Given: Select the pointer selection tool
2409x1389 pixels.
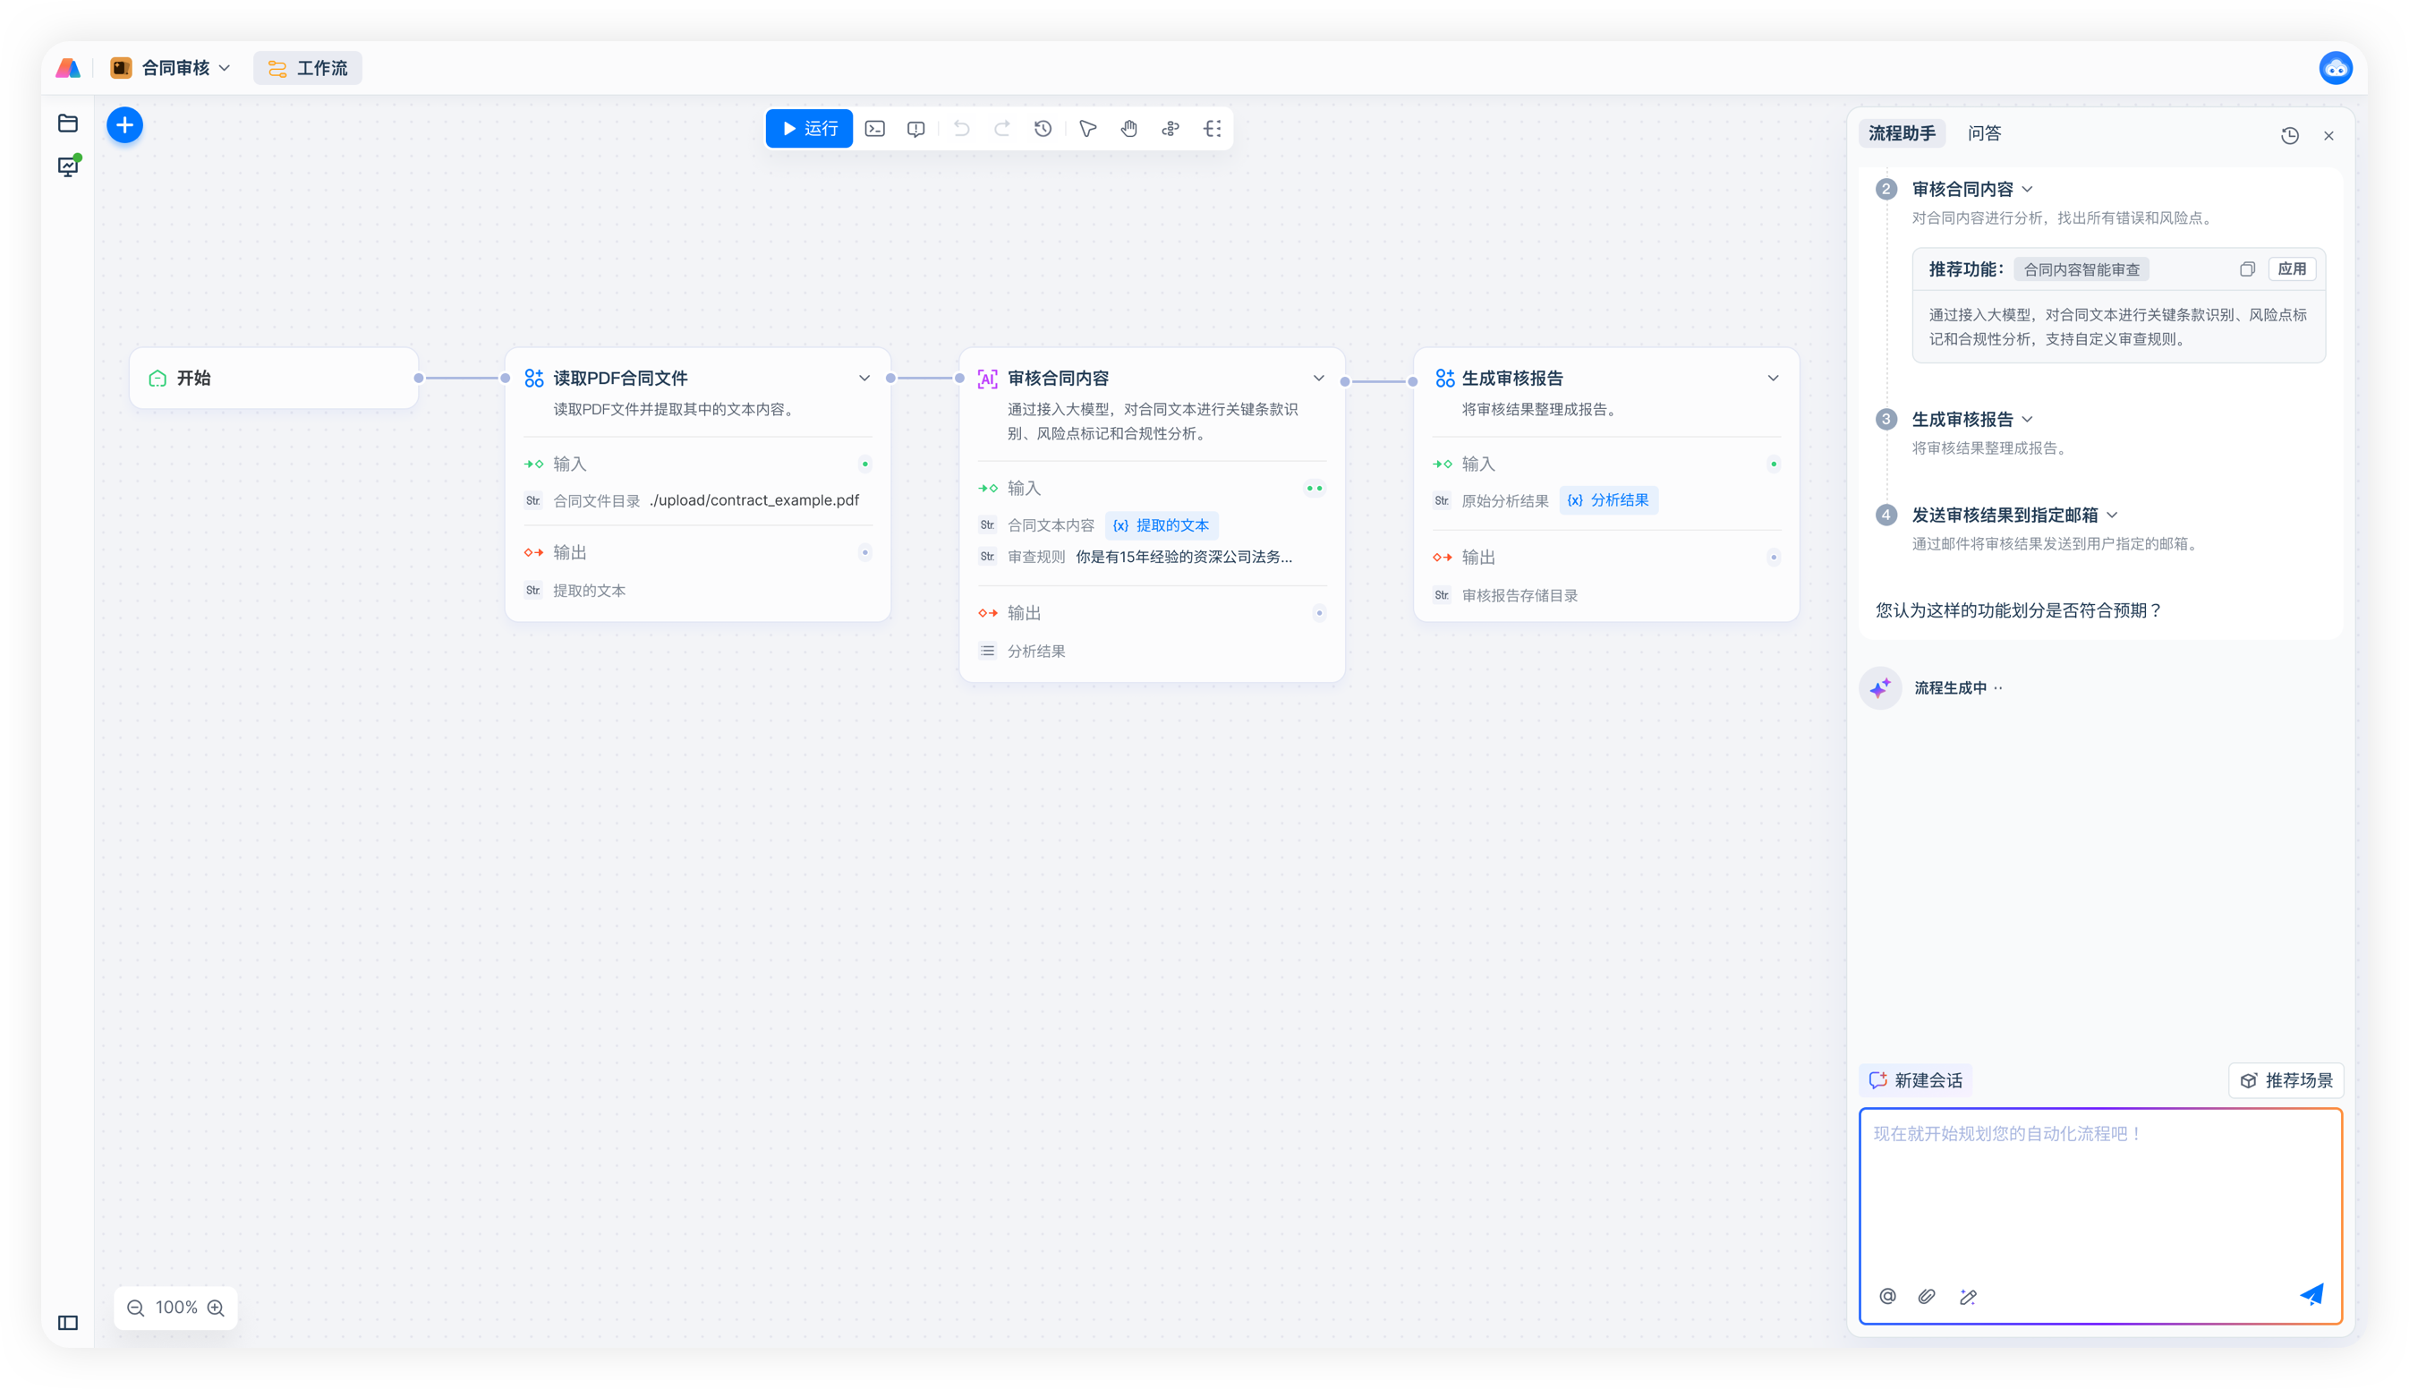Looking at the screenshot, I should 1087,129.
